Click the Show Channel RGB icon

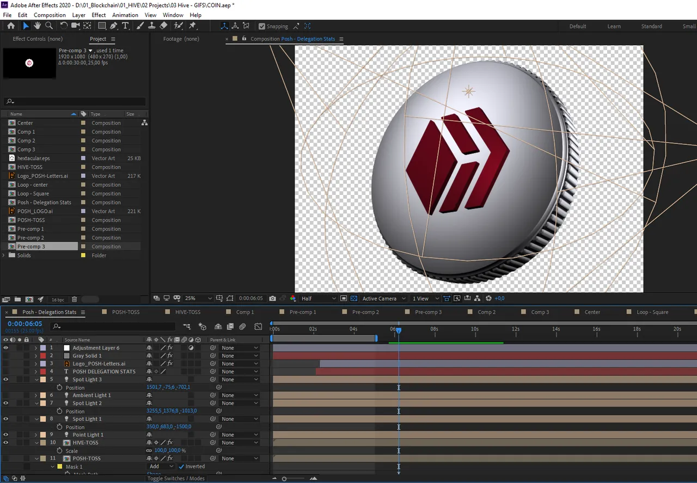(x=293, y=298)
